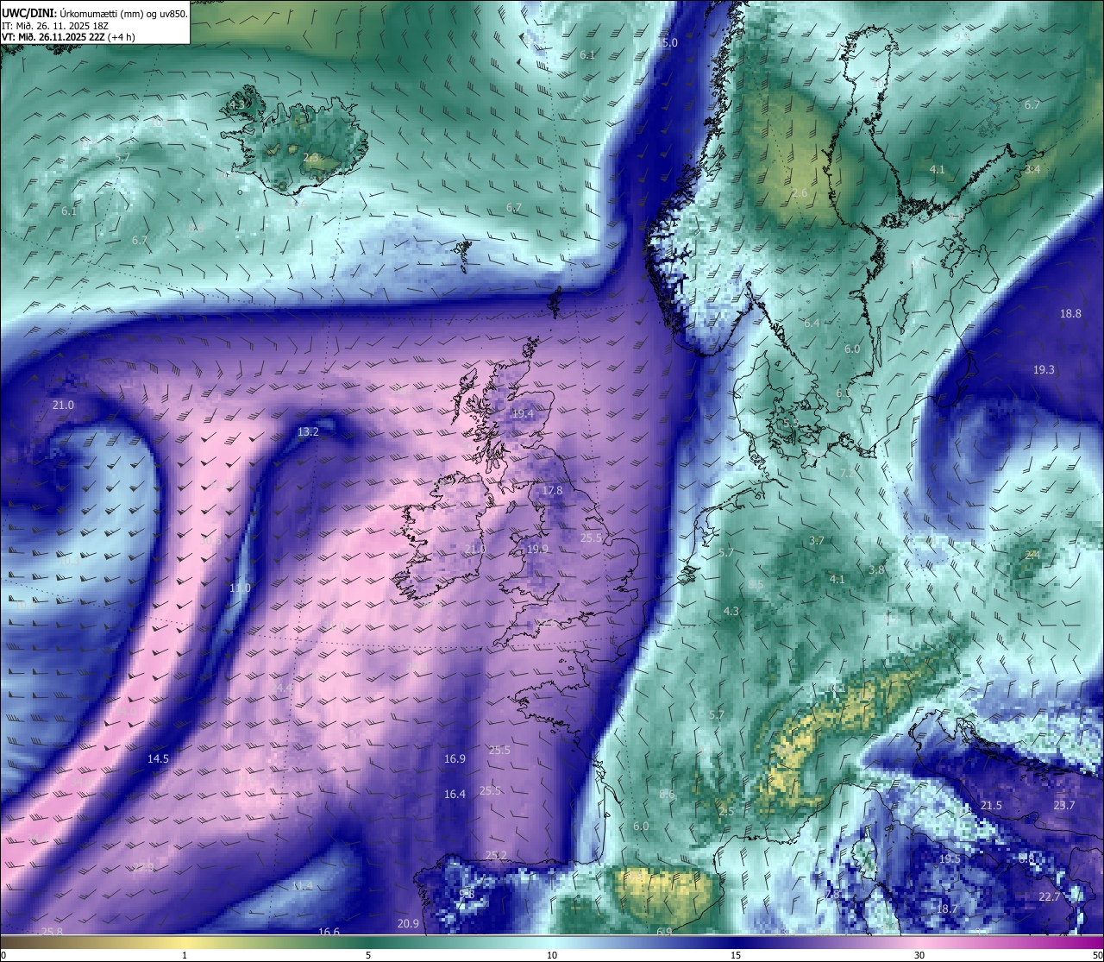1104x962 pixels.
Task: Click the colorbar tick label 1
Action: point(185,955)
